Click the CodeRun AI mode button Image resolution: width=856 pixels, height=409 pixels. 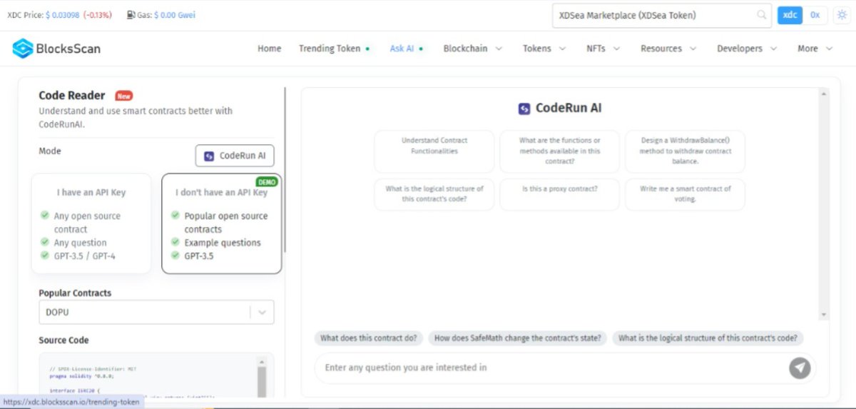(x=235, y=156)
